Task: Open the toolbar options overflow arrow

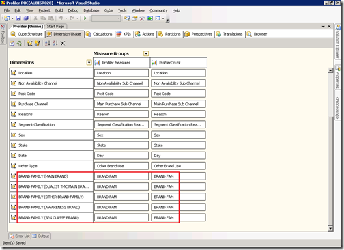Action: click(x=167, y=20)
